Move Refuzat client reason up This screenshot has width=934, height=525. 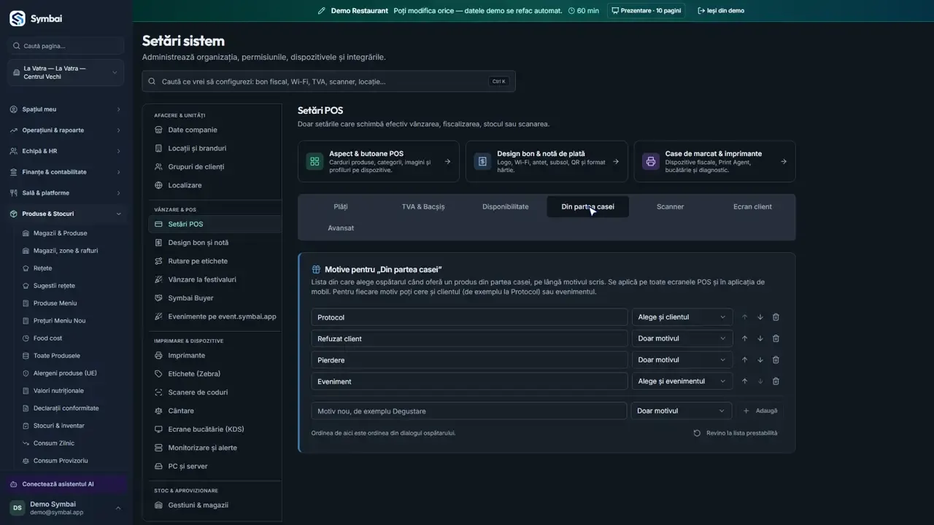pos(745,338)
